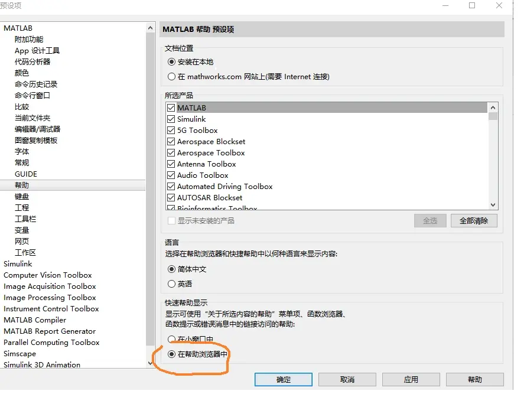
Task: Open help via the bottom 帮助 button
Action: coord(475,380)
